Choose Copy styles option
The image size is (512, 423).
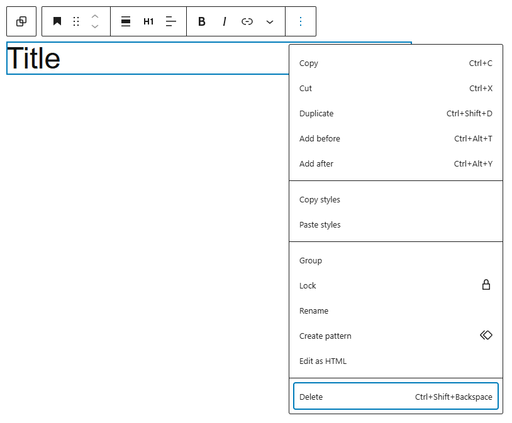pos(396,200)
